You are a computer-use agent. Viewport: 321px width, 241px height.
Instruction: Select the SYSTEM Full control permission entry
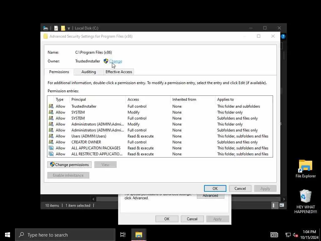point(160,118)
